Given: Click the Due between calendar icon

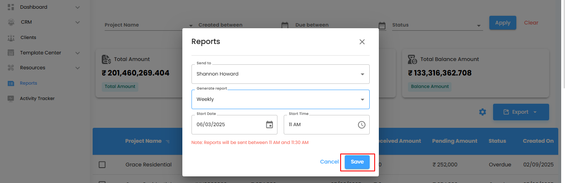Looking at the screenshot, I should pos(382,25).
